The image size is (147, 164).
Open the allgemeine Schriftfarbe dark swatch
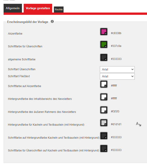pyautogui.click(x=104, y=57)
